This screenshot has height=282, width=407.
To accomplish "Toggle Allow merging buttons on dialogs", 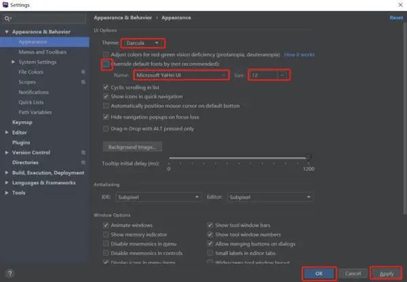I will (210, 243).
